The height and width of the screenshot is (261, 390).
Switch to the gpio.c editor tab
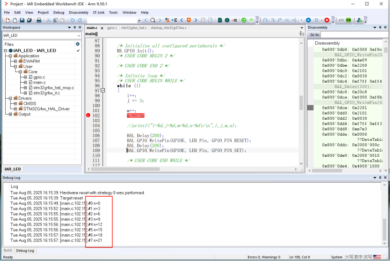(112, 28)
